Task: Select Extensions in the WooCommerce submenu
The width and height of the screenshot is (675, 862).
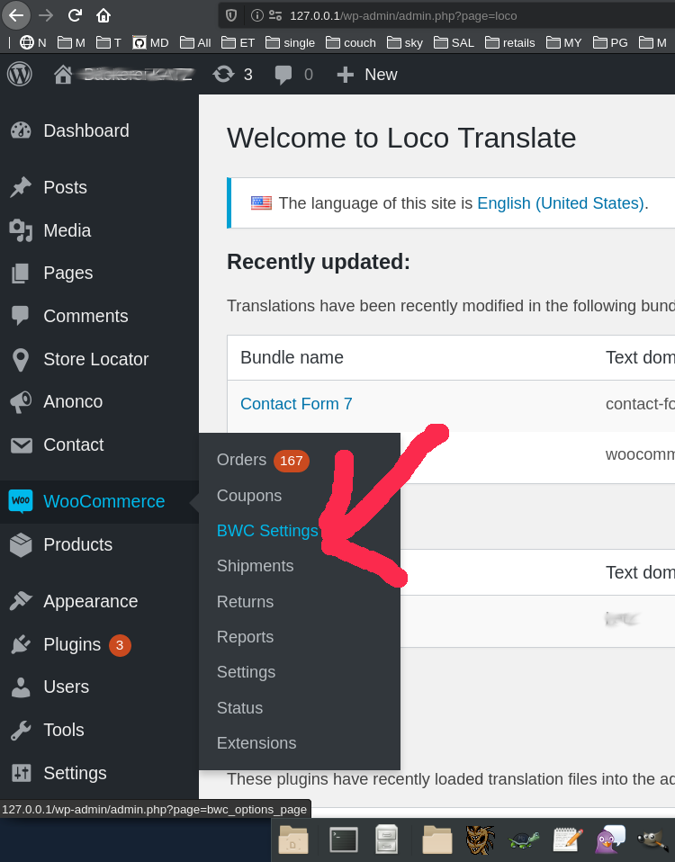Action: click(x=256, y=743)
